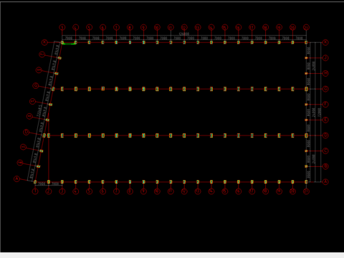Click grid bubble 1 at the bottom row
The width and height of the screenshot is (344, 258).
click(35, 191)
